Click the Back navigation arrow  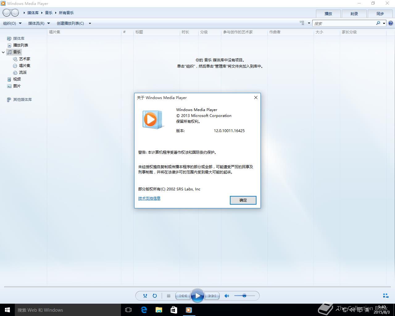[6, 13]
